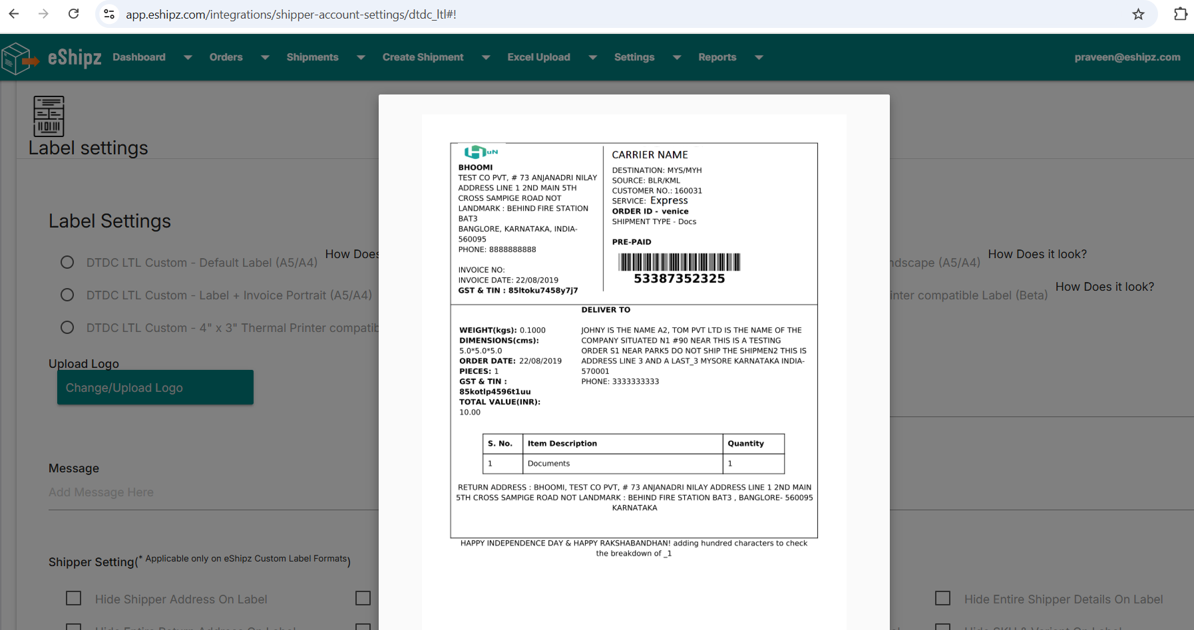Open the Reports menu
Viewport: 1194px width, 630px height.
[x=717, y=57]
